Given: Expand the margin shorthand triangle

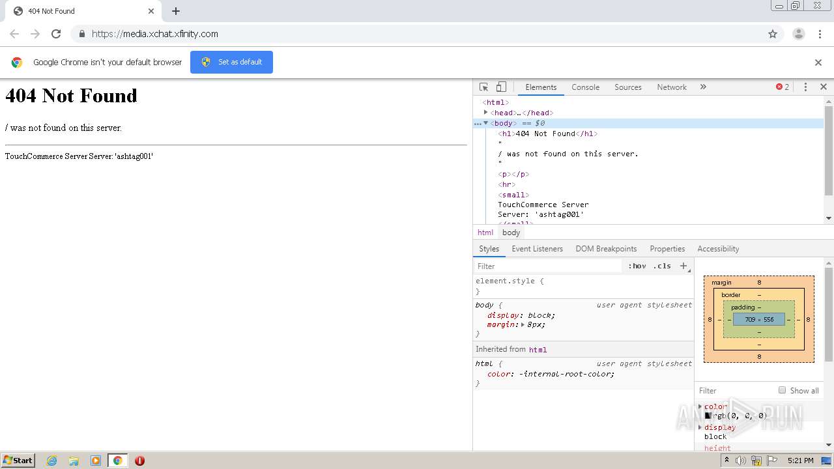Looking at the screenshot, I should tap(523, 324).
